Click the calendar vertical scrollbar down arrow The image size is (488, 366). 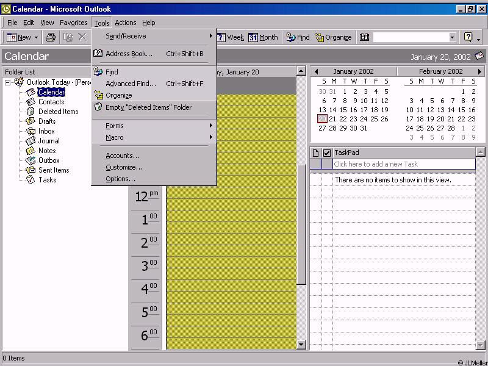301,345
